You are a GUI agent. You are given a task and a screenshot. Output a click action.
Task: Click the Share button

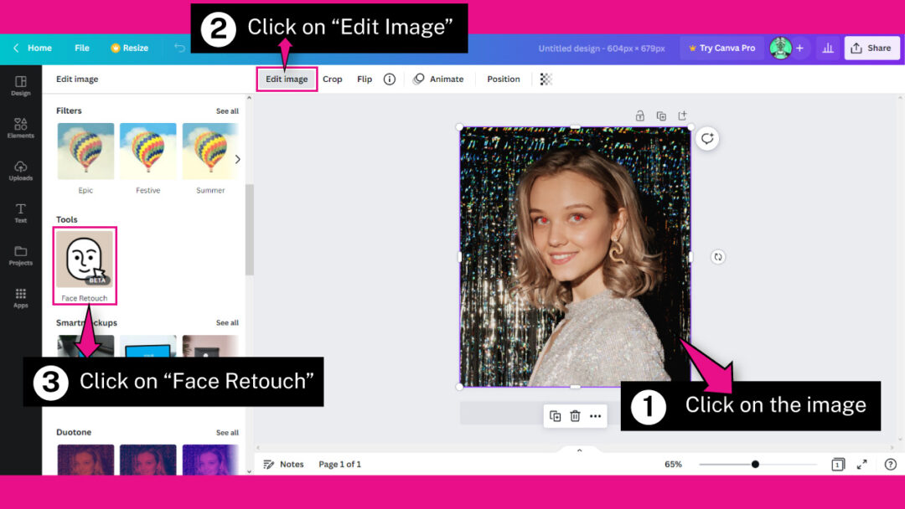coord(871,48)
